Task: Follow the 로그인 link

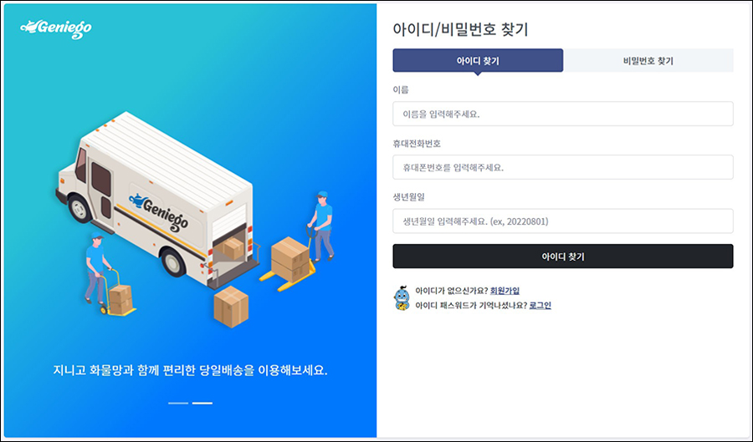Action: coord(540,305)
